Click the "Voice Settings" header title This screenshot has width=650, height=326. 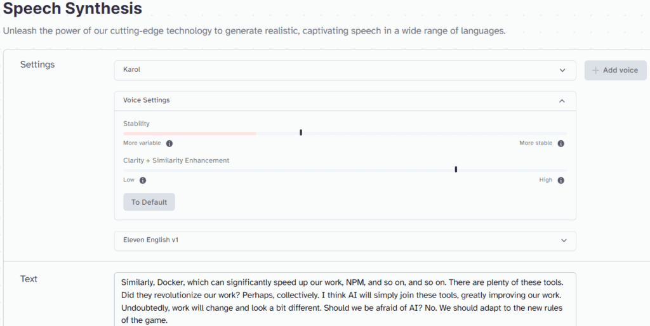point(147,100)
